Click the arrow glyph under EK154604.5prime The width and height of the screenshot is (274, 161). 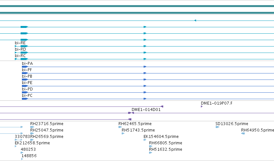pyautogui.click(x=145, y=140)
